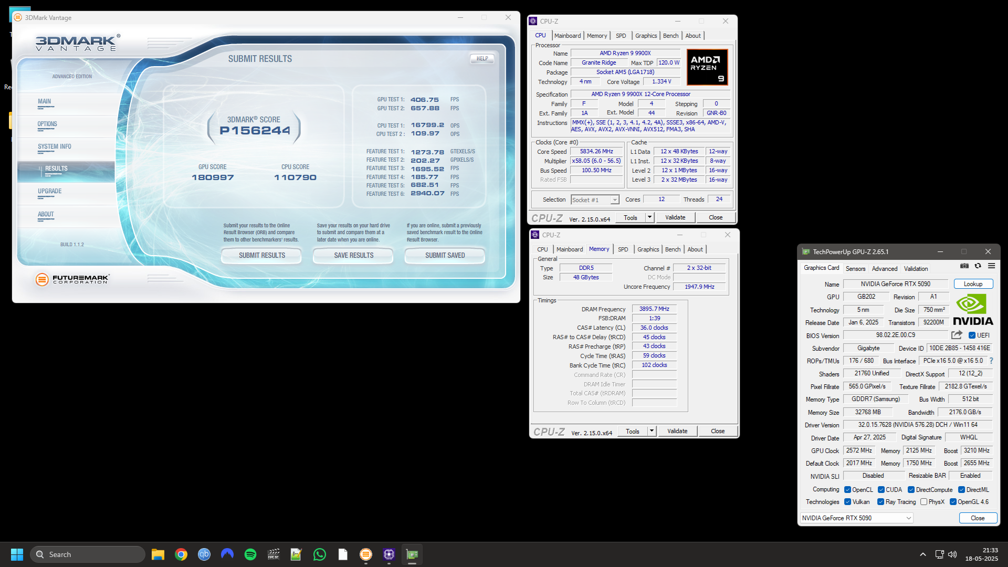Take a GPU-Z screenshot with camera icon
Image resolution: width=1008 pixels, height=567 pixels.
click(964, 266)
